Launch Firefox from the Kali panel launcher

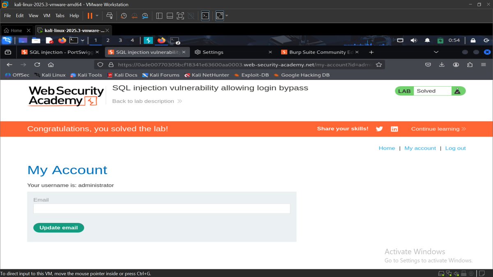click(x=62, y=40)
